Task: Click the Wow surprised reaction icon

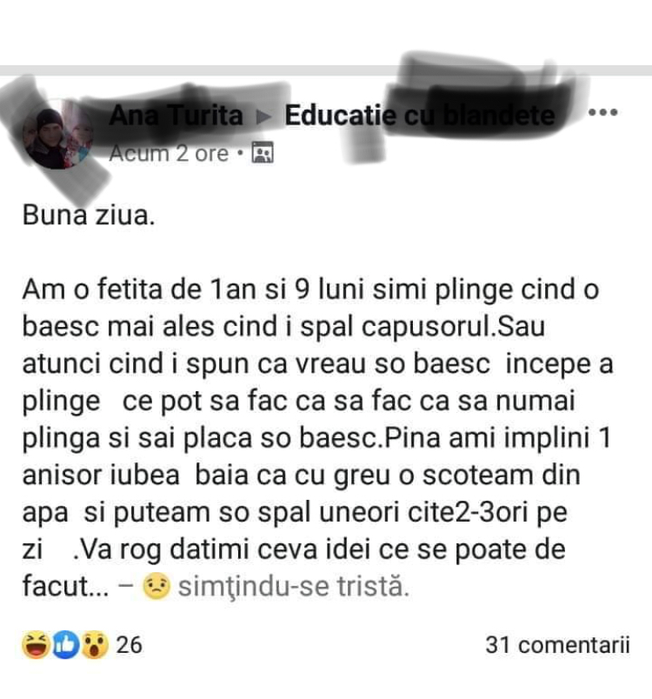Action: click(x=94, y=645)
